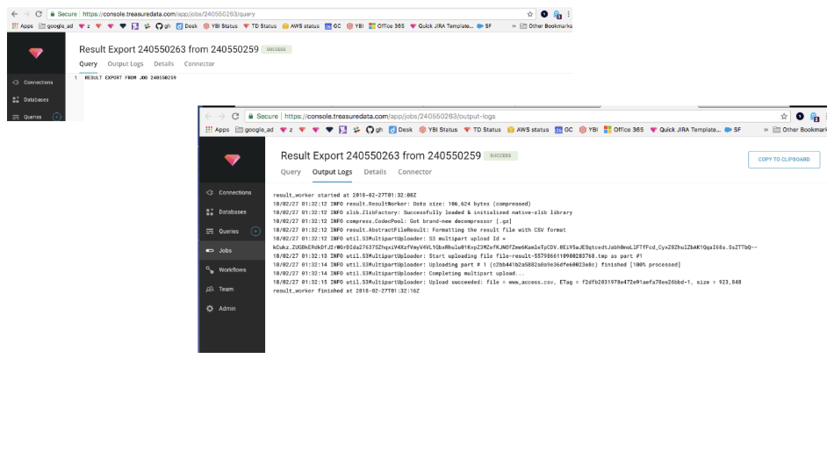Viewport: 834px width, 452px height.
Task: Click Connections in the output-logs window sidebar
Action: point(234,192)
